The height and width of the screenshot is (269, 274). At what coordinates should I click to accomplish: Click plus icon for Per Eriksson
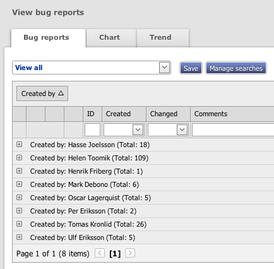point(19,211)
